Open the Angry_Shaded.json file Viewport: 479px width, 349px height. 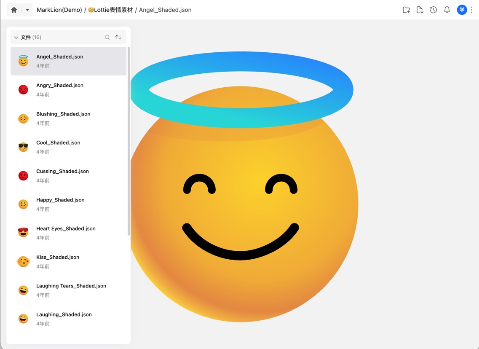(68, 90)
